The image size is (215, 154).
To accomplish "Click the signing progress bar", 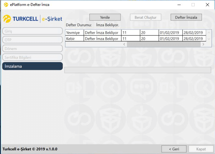I will (x=138, y=70).
